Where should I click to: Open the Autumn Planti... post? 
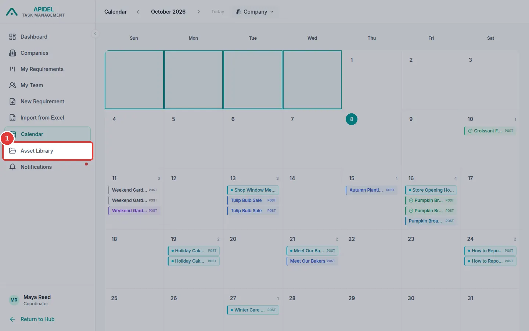point(372,190)
